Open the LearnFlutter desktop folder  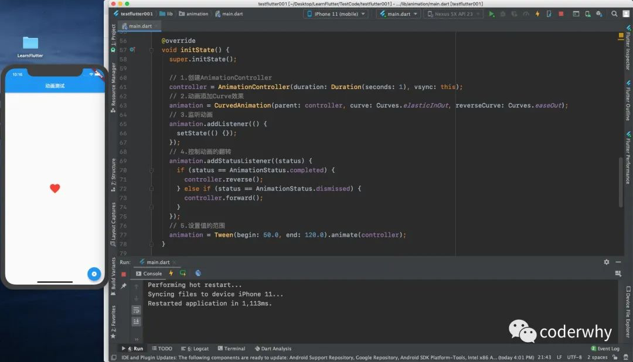[30, 47]
